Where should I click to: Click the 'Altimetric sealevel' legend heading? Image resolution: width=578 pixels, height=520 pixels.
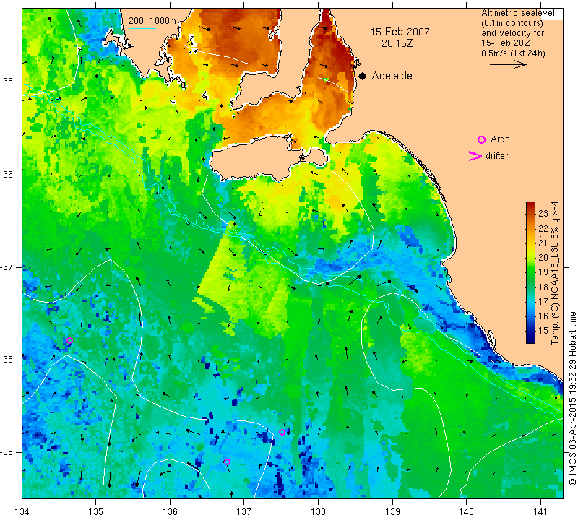coord(518,13)
